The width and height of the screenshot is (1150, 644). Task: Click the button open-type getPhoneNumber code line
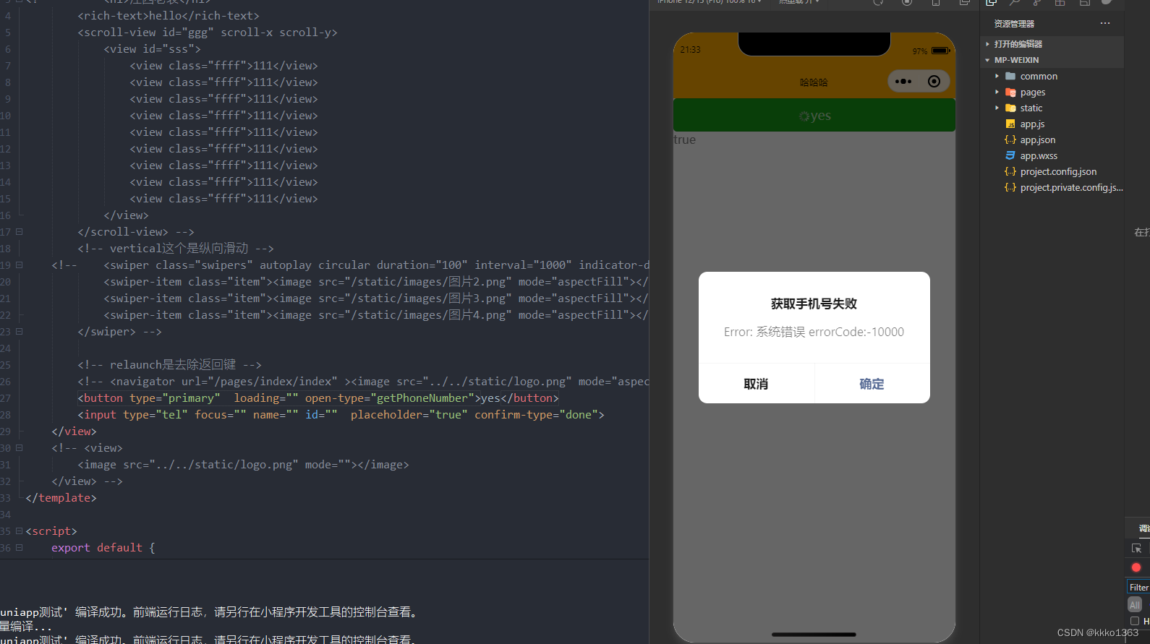(x=318, y=398)
